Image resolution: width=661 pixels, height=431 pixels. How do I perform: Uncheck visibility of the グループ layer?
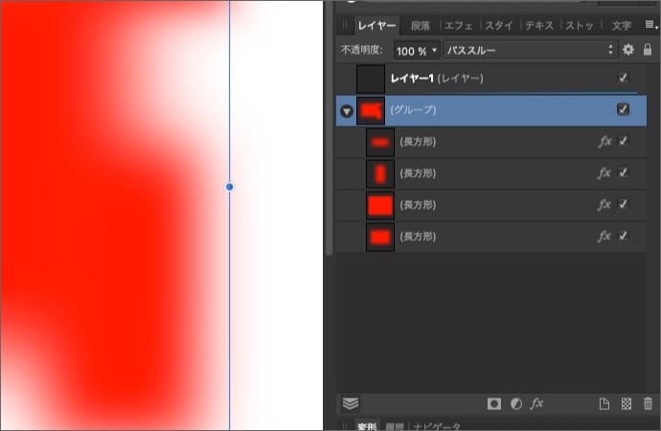point(624,110)
